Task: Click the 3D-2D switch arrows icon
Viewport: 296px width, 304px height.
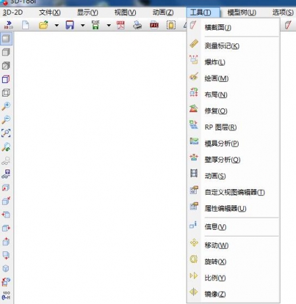Action: coord(9,25)
